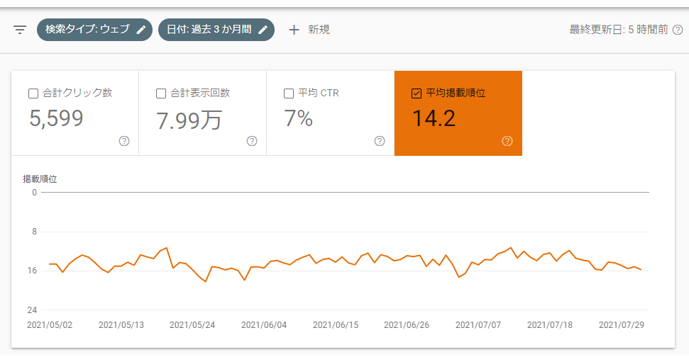689x357 pixels.
Task: Click the 2021/07/29 date label
Action: pos(622,325)
